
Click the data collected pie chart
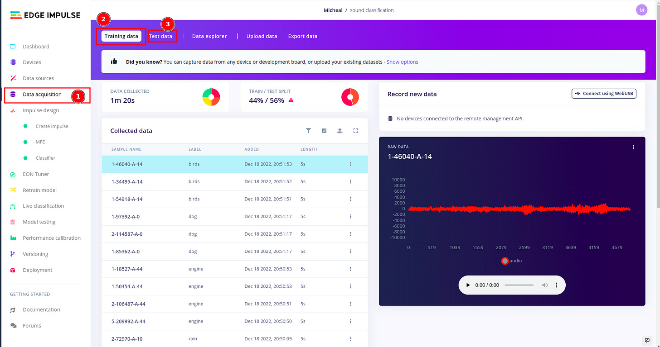tap(211, 97)
